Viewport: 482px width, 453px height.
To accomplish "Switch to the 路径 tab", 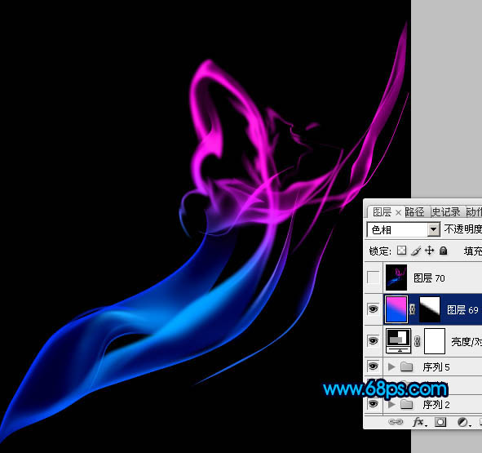I will pos(414,212).
